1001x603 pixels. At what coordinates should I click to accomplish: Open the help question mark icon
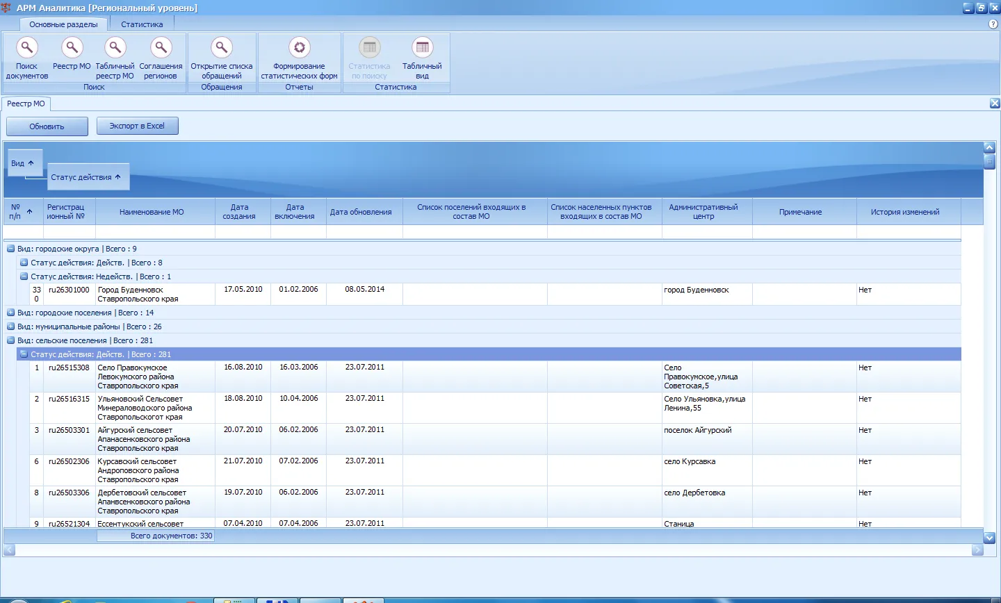(x=993, y=24)
